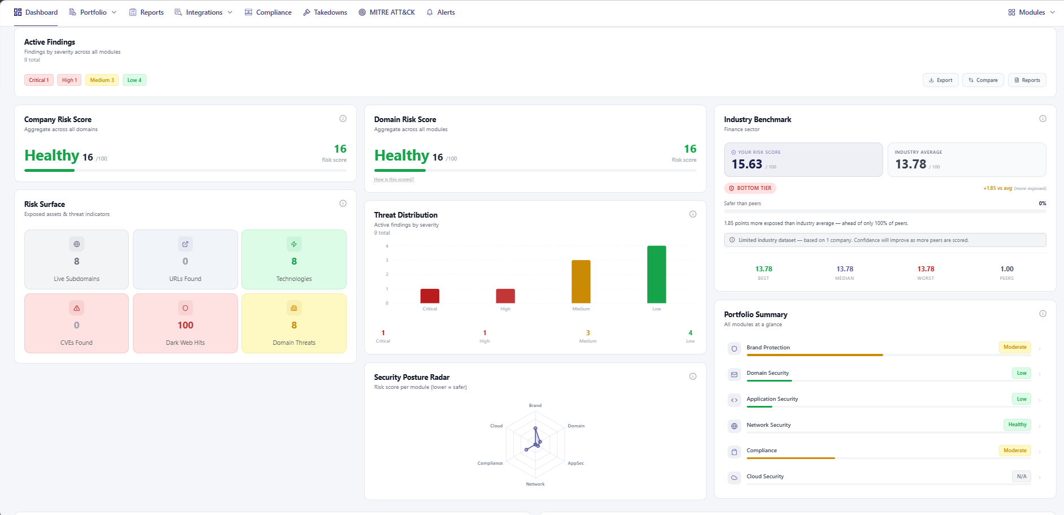Screen dimensions: 1064x515
Task: Click the Live Subdomains globe icon
Action: (x=77, y=244)
